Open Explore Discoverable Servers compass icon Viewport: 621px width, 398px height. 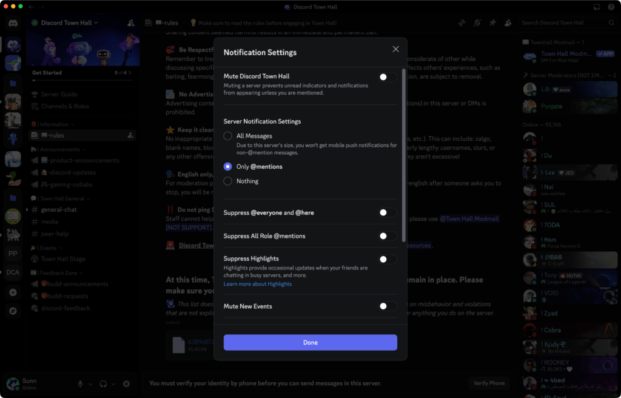pyautogui.click(x=13, y=311)
